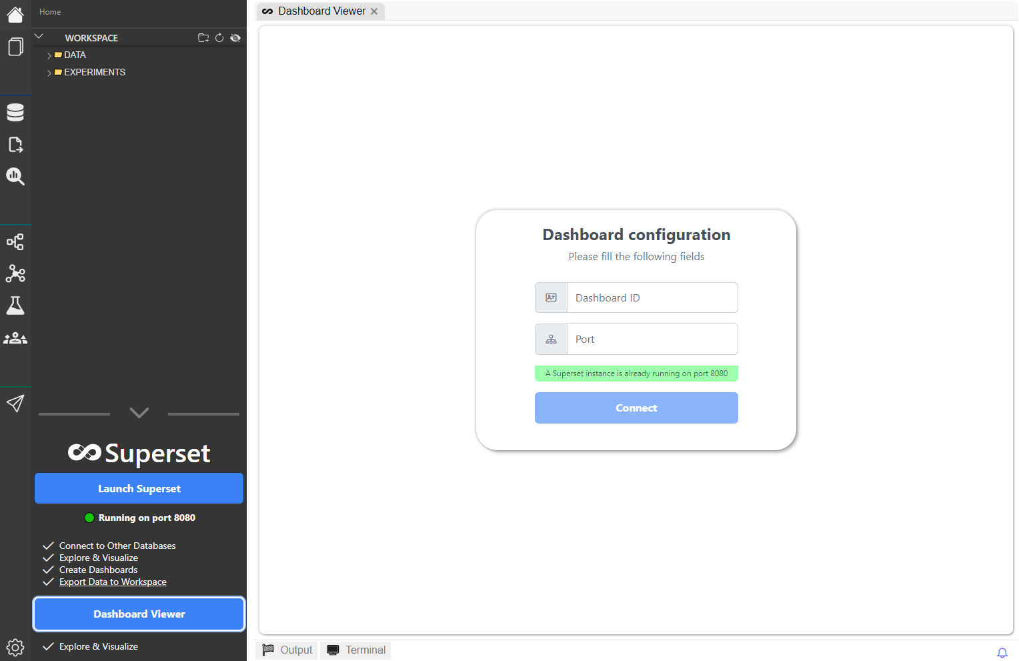Viewport: 1019px width, 661px height.
Task: Switch to the Terminal tab
Action: click(356, 650)
